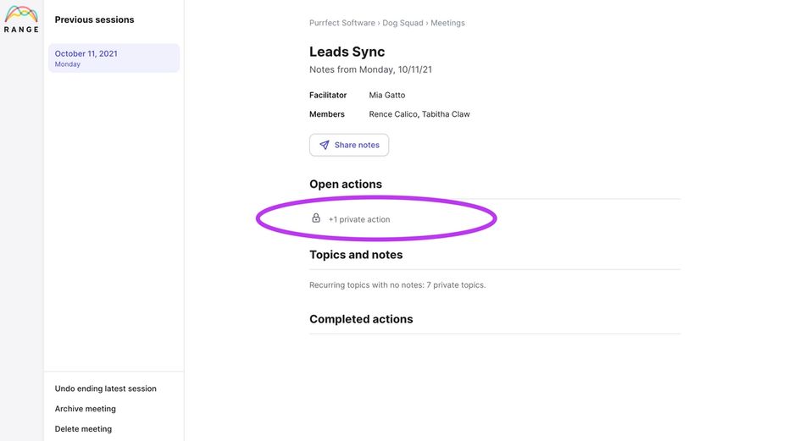Open the Dog Squad breadcrumb

[402, 23]
